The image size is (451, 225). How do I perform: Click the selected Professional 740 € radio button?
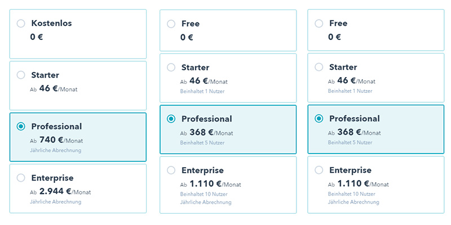pyautogui.click(x=21, y=127)
